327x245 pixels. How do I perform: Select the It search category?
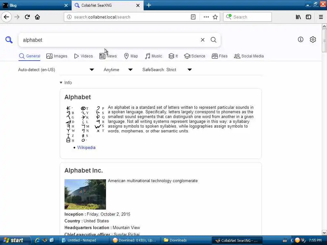[173, 56]
